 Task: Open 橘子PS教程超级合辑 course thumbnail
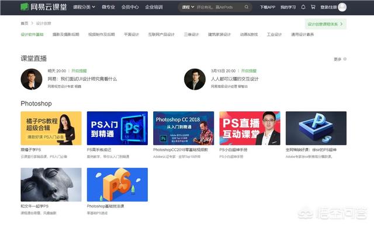pos(51,128)
